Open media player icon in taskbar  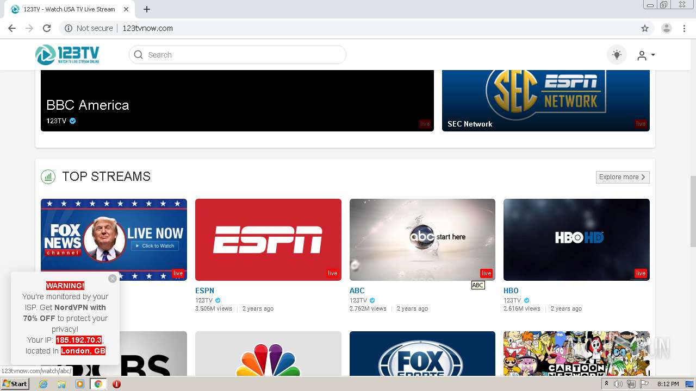(x=80, y=384)
